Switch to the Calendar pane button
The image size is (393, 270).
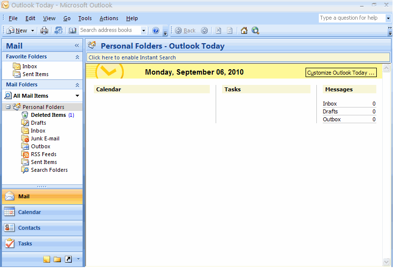click(x=42, y=212)
